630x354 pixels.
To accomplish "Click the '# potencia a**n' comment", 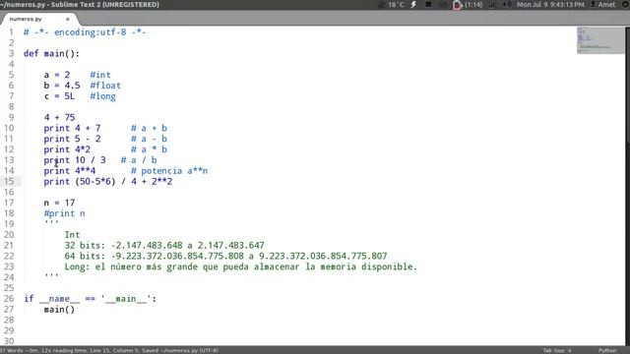I will coord(169,171).
